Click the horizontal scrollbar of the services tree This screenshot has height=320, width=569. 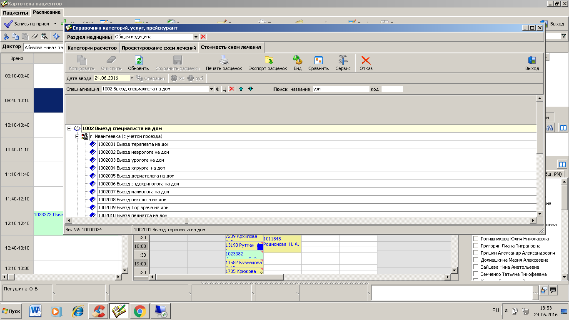(301, 220)
